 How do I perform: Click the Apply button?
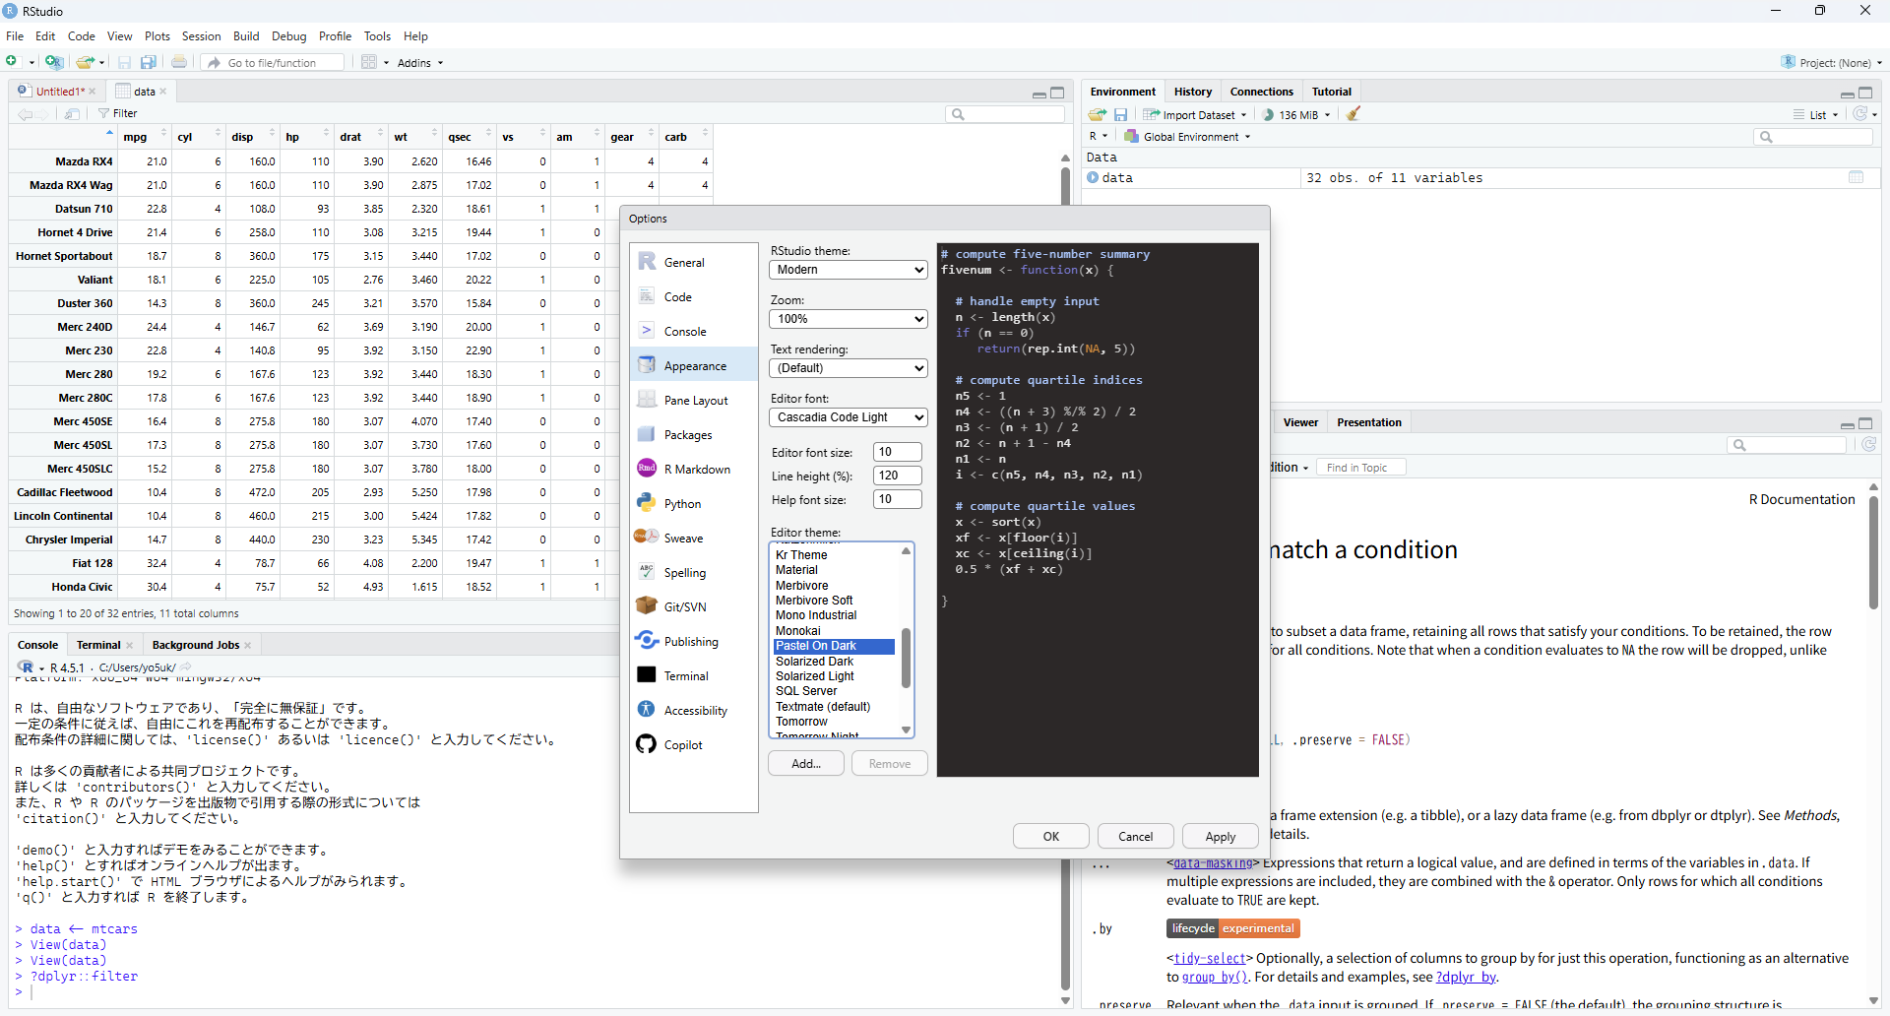click(1220, 837)
